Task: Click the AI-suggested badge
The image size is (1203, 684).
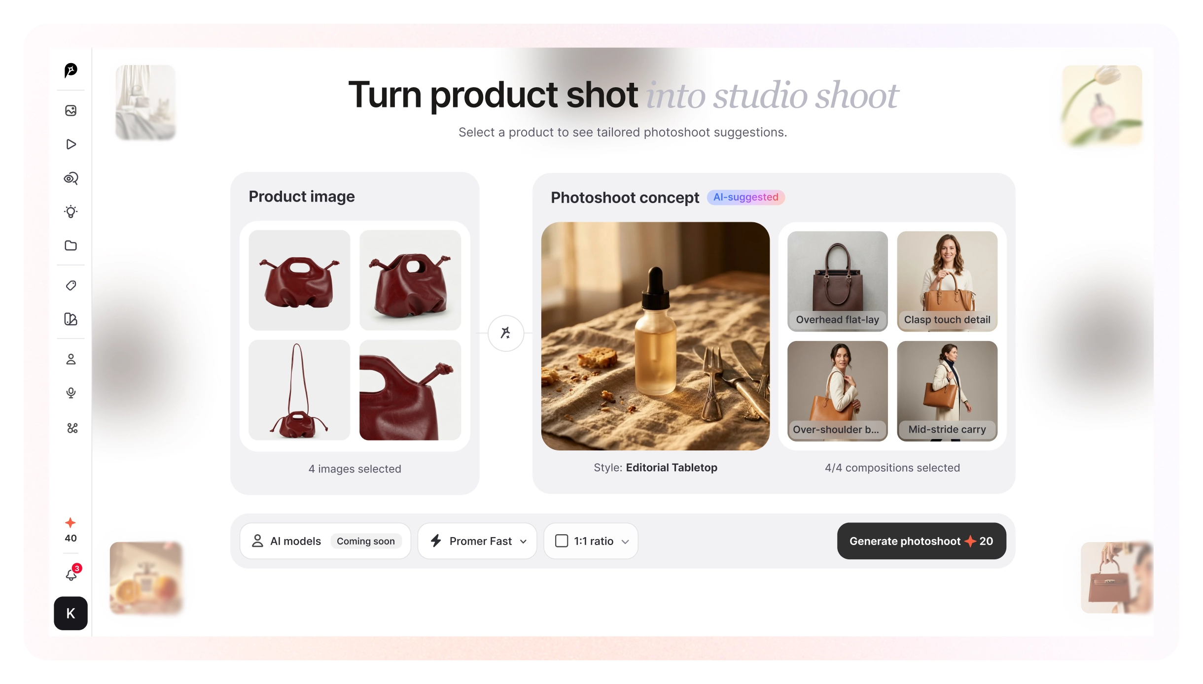Action: pyautogui.click(x=745, y=197)
